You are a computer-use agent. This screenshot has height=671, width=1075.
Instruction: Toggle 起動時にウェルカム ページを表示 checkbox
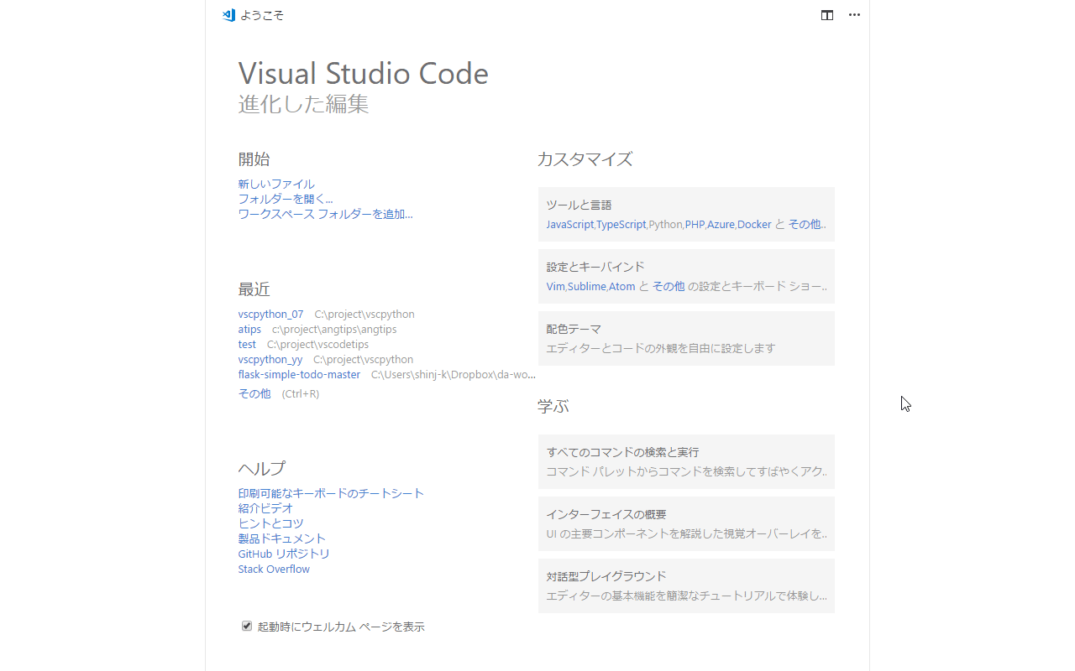(247, 626)
